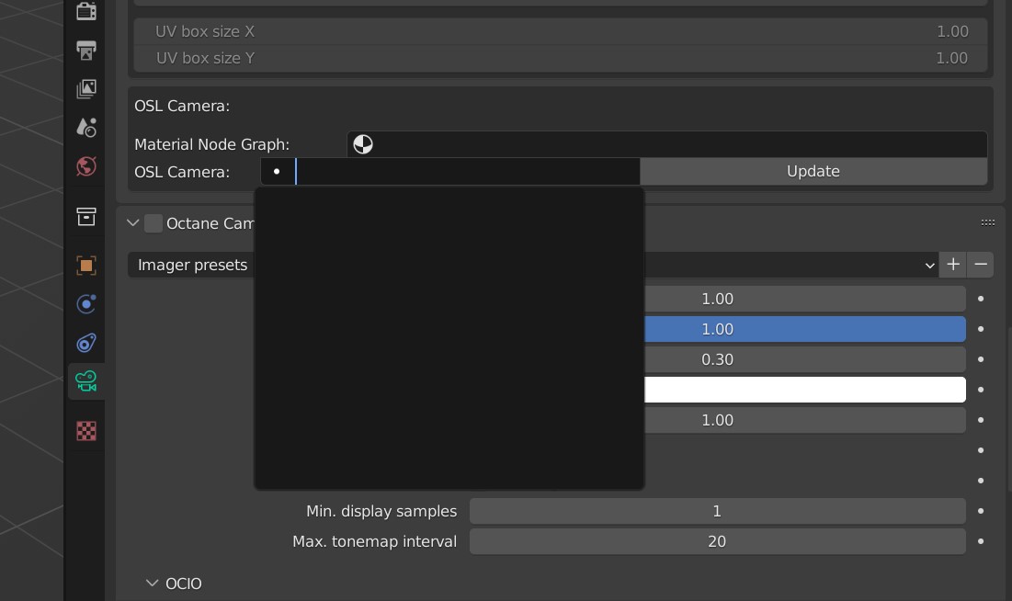Collapse the Octane Camera Imager panel
This screenshot has width=1012, height=601.
click(x=133, y=223)
